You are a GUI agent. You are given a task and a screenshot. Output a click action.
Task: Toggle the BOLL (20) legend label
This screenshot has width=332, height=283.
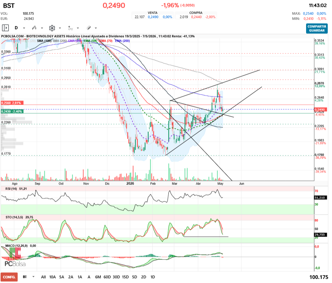(x=28, y=41)
